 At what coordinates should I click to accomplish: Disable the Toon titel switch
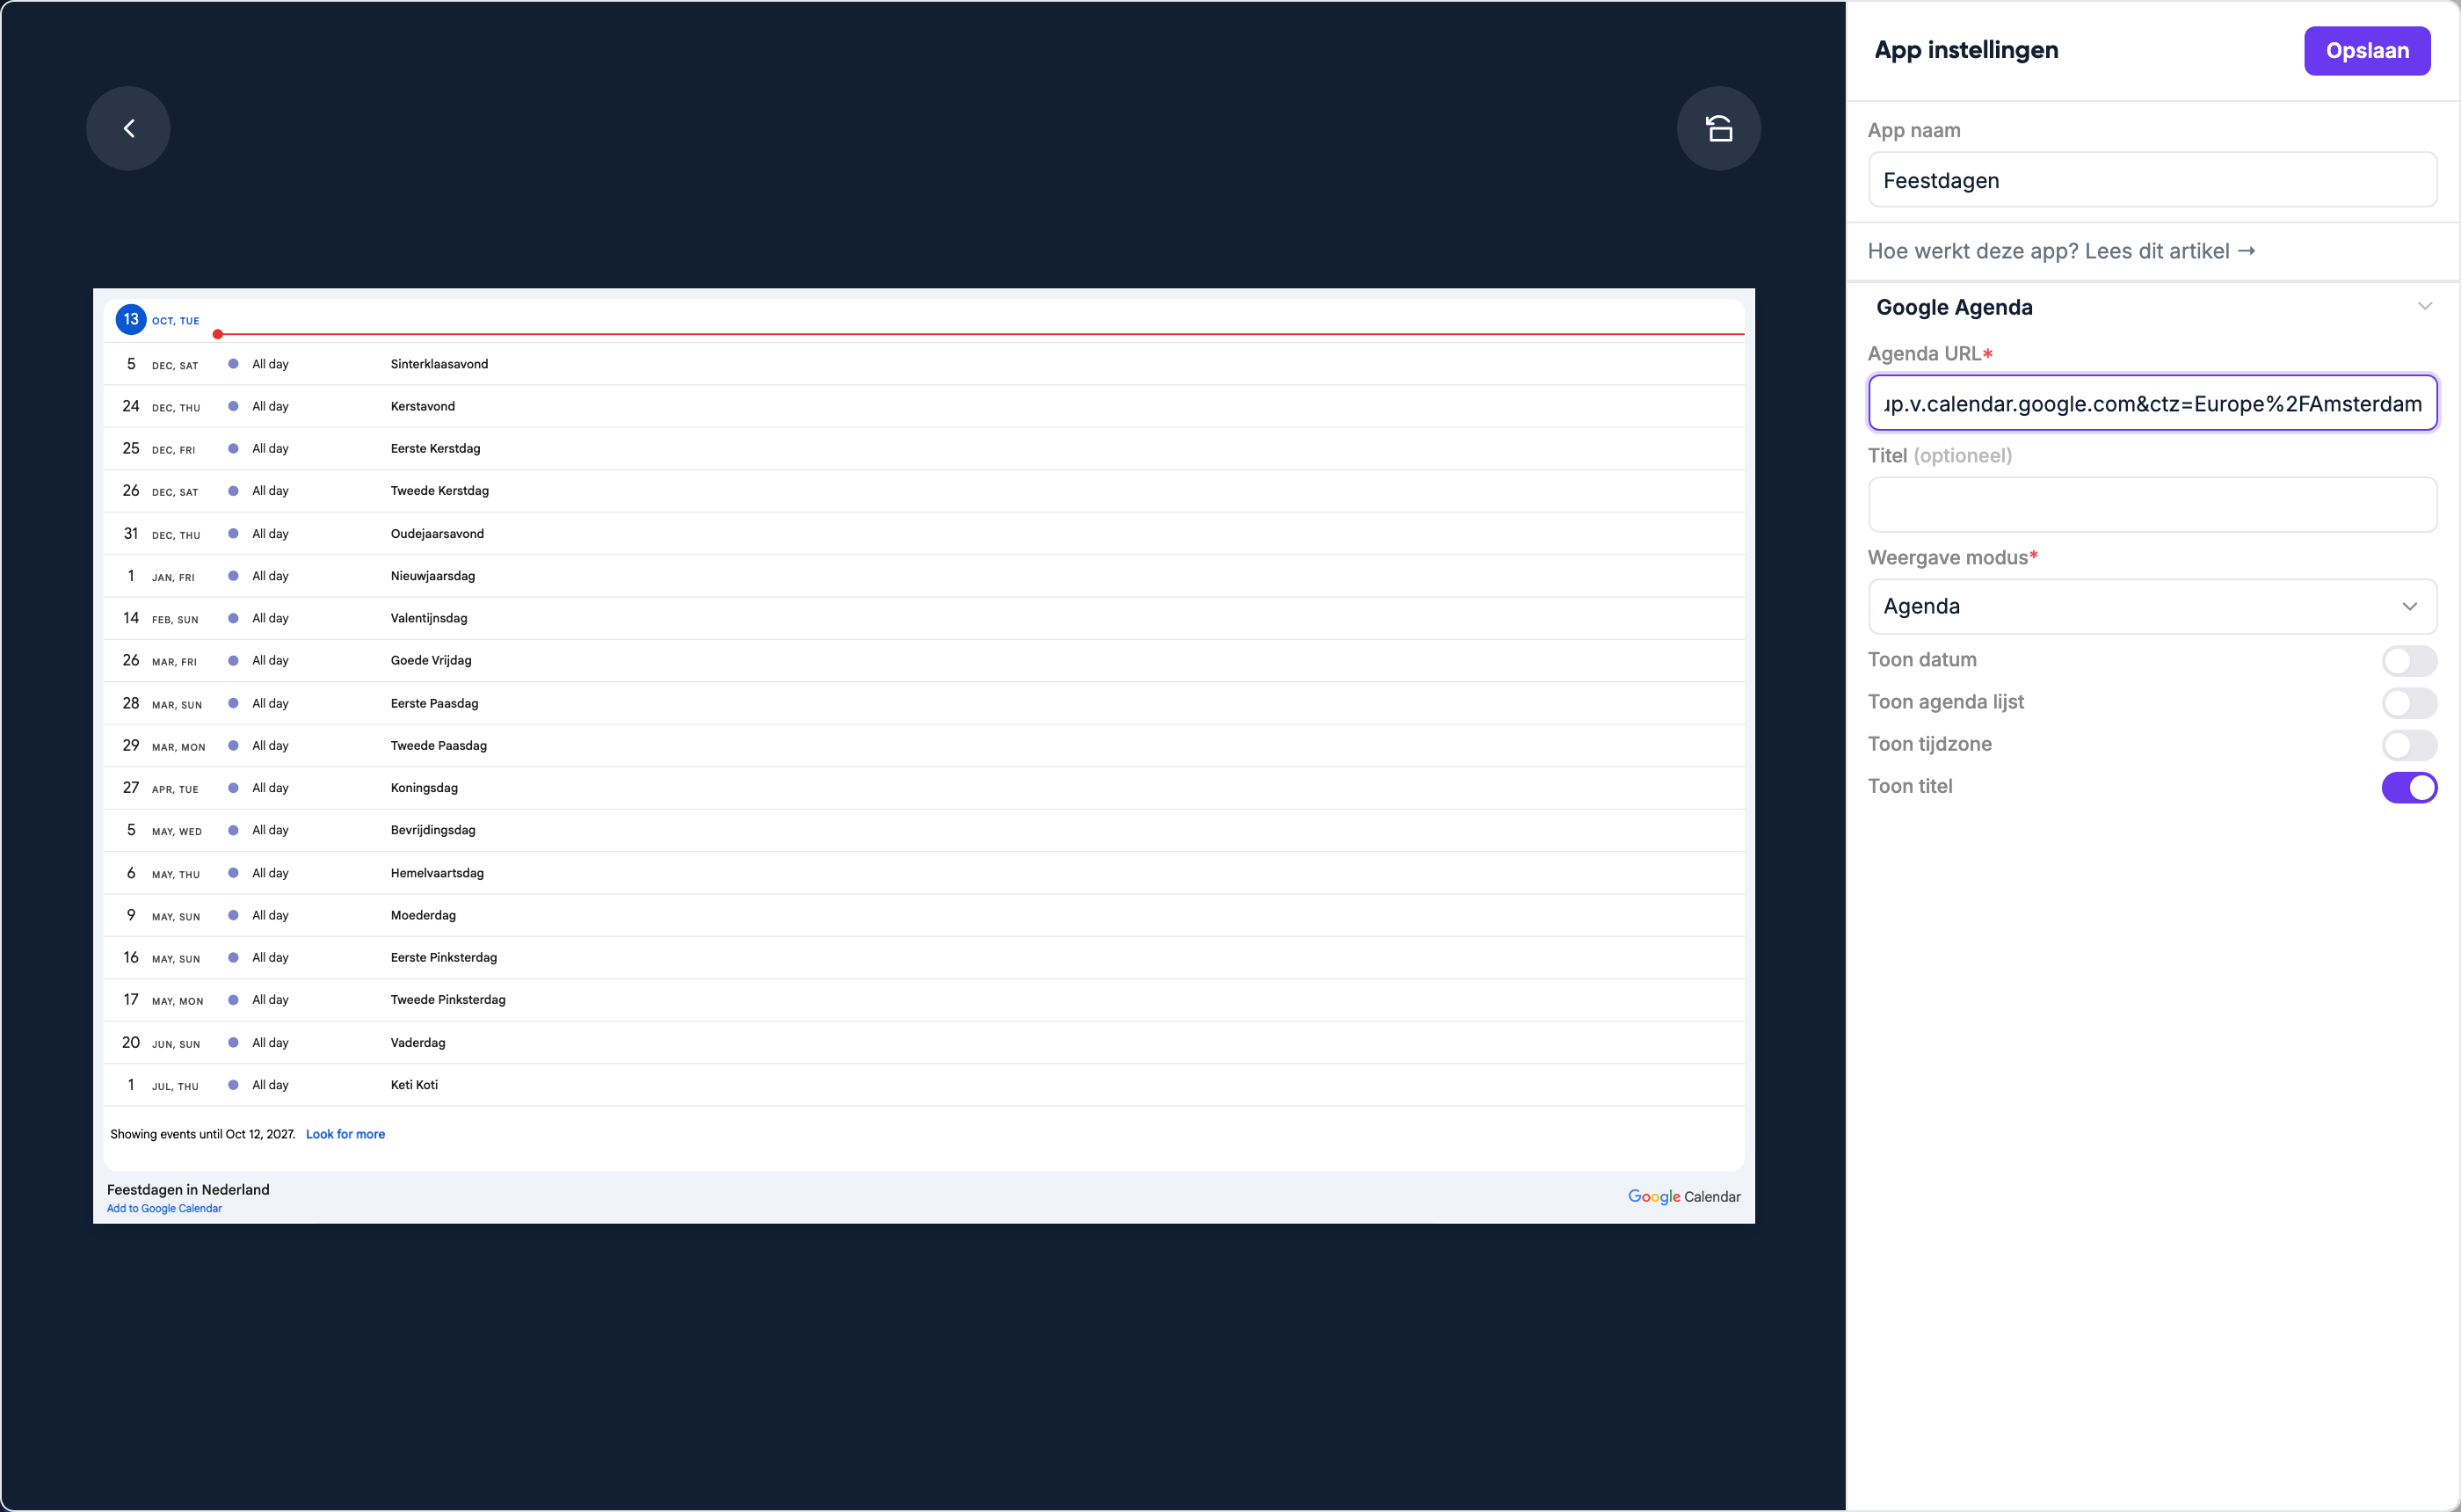2409,787
